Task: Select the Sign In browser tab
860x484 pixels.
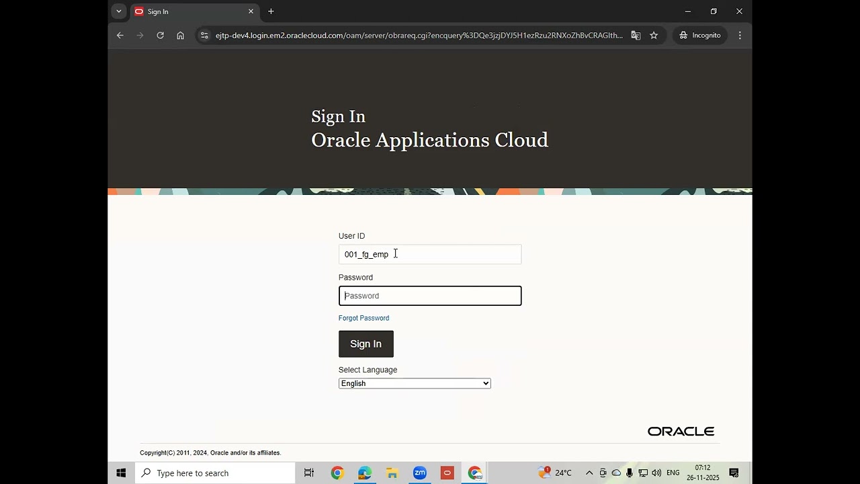Action: [195, 11]
